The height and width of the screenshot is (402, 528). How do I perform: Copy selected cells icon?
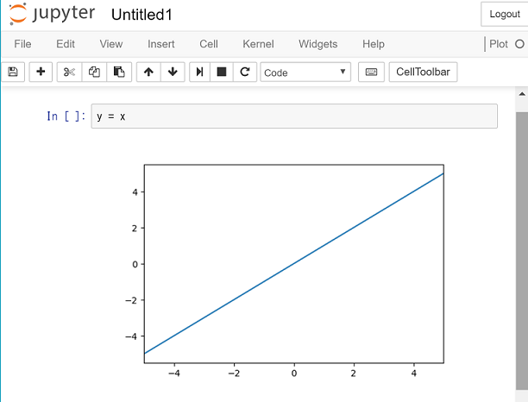tap(94, 72)
